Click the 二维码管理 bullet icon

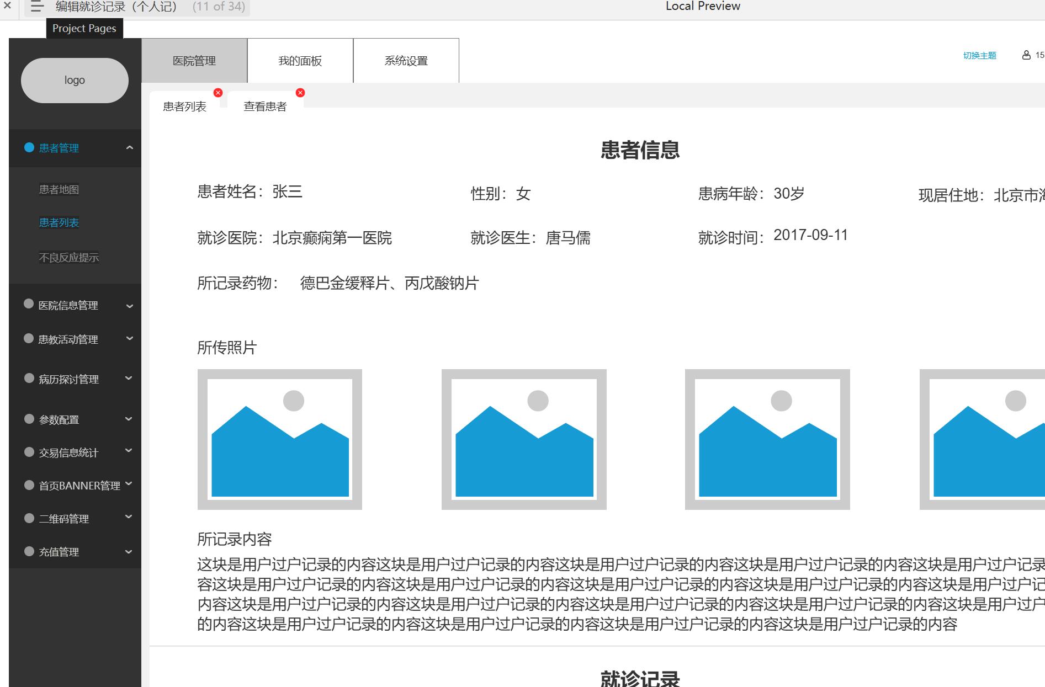(29, 518)
